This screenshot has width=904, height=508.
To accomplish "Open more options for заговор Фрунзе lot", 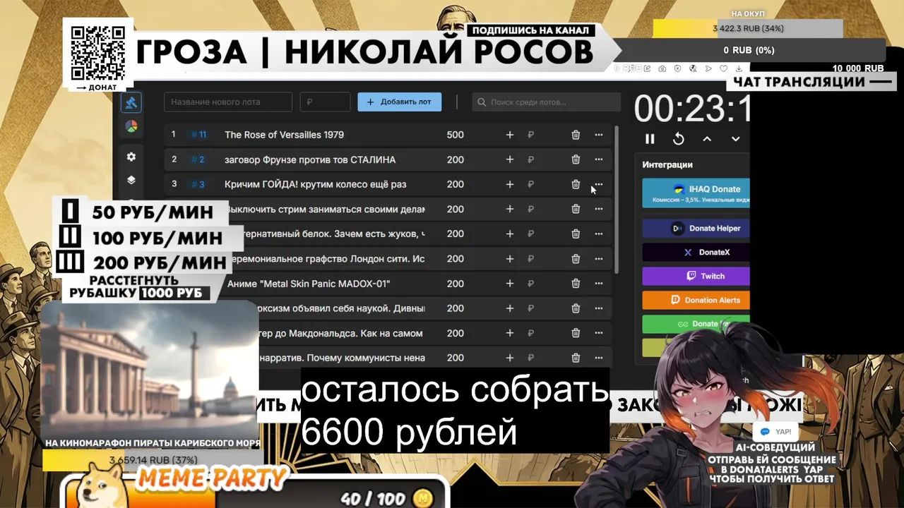I will click(599, 159).
